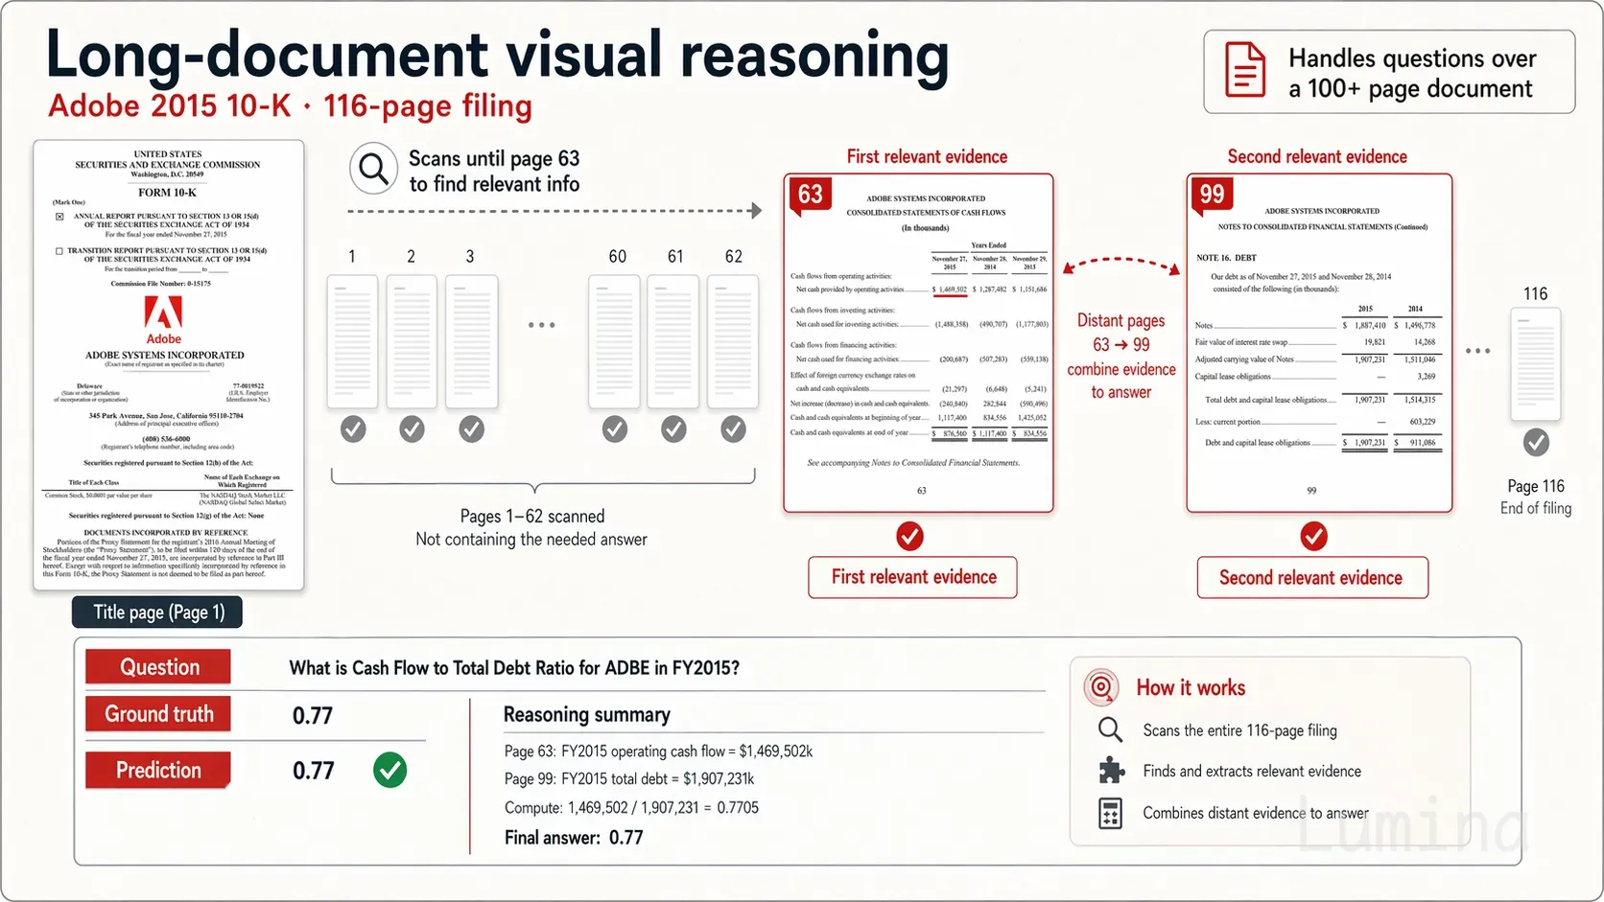Screen dimensions: 1604x902
Task: Open the page 99 debt note thumbnail
Action: tap(1319, 343)
